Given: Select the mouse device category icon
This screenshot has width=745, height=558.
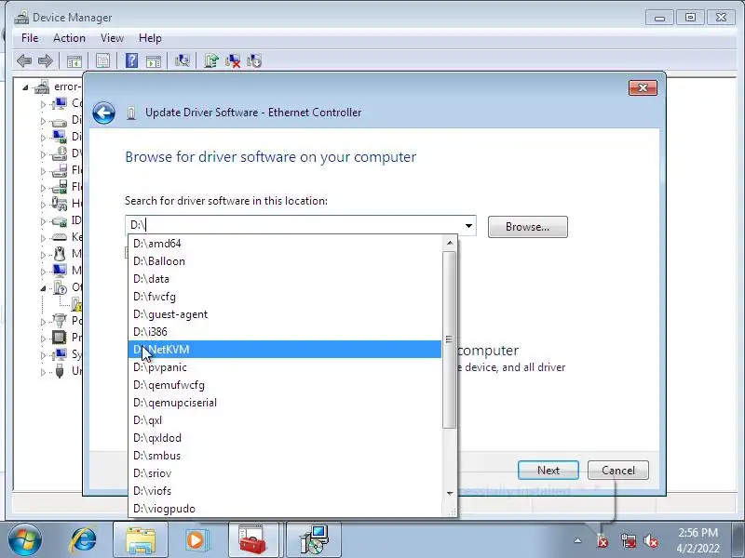Looking at the screenshot, I should 60,254.
